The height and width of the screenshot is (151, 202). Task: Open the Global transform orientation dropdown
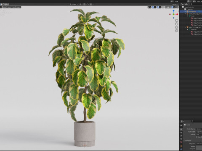pos(74,4)
